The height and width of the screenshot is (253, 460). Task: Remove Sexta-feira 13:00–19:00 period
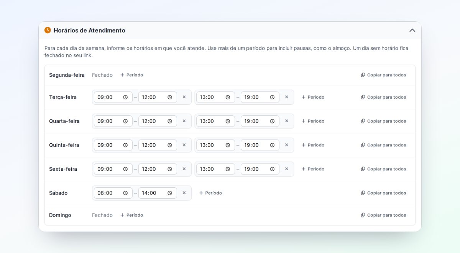(286, 169)
